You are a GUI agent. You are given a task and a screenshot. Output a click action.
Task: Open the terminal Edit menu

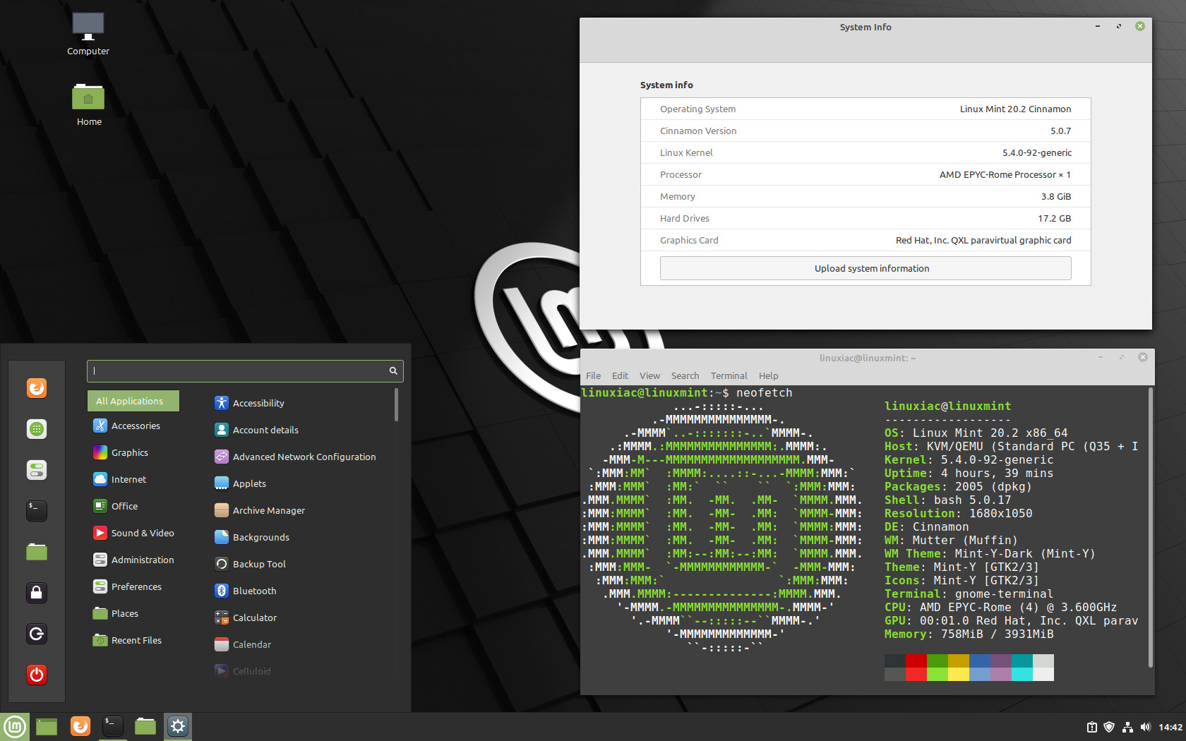620,375
